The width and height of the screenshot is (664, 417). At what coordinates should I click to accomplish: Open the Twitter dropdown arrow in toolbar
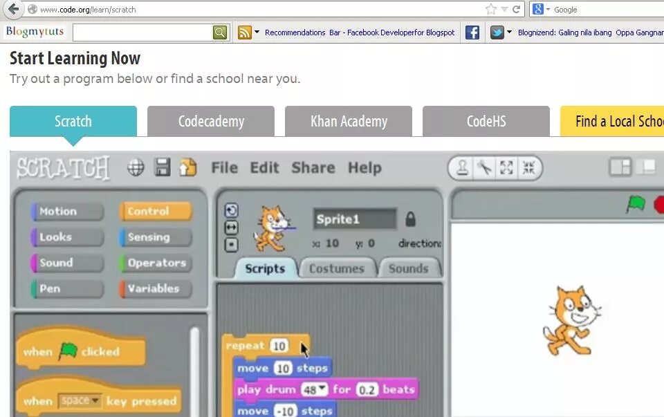509,33
